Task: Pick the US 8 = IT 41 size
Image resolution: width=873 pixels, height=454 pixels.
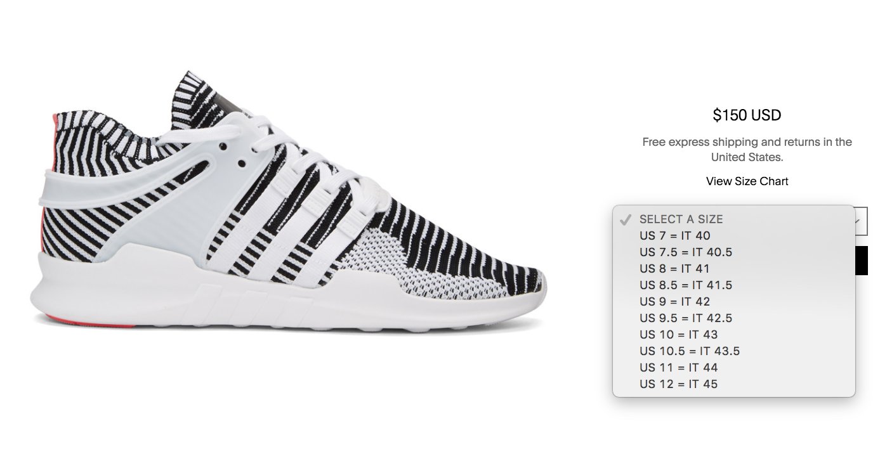Action: coord(733,268)
